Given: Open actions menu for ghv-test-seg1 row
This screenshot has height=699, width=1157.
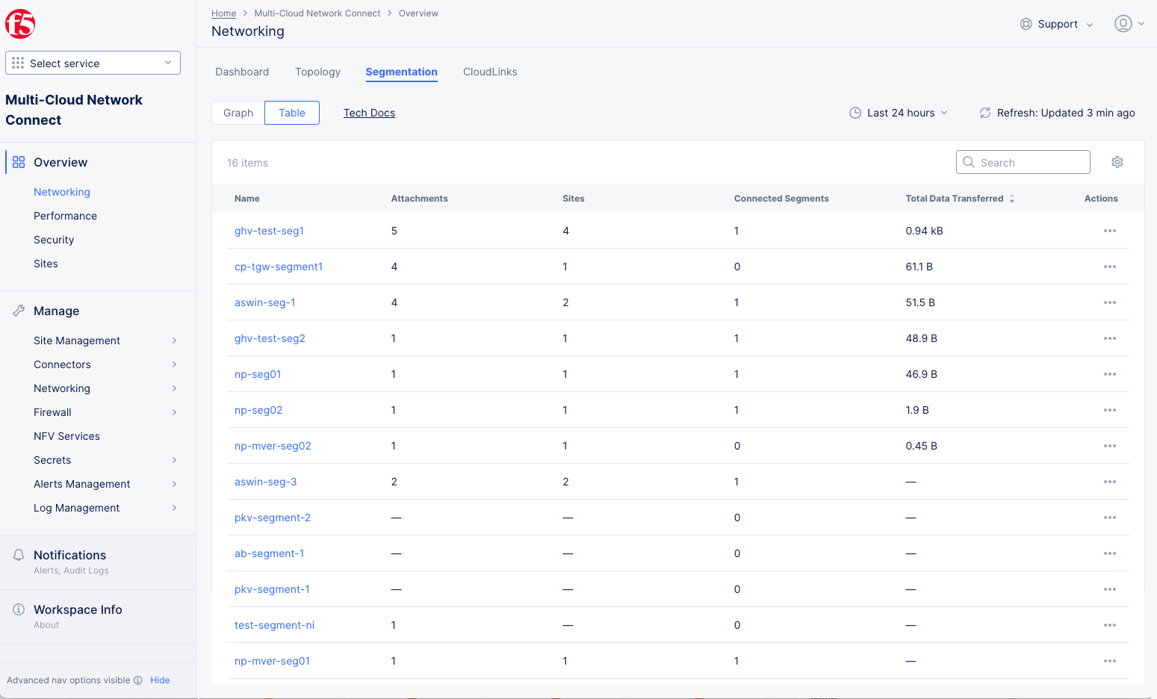Looking at the screenshot, I should click(1109, 231).
